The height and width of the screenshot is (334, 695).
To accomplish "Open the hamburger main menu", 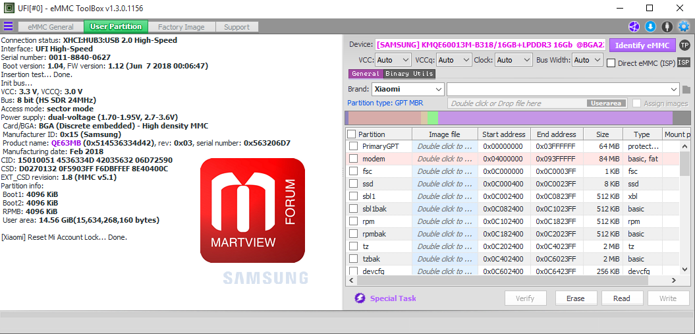I will (x=8, y=26).
